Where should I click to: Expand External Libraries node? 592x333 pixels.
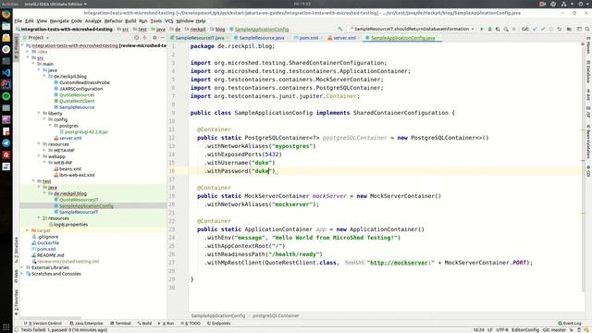[x=22, y=267]
